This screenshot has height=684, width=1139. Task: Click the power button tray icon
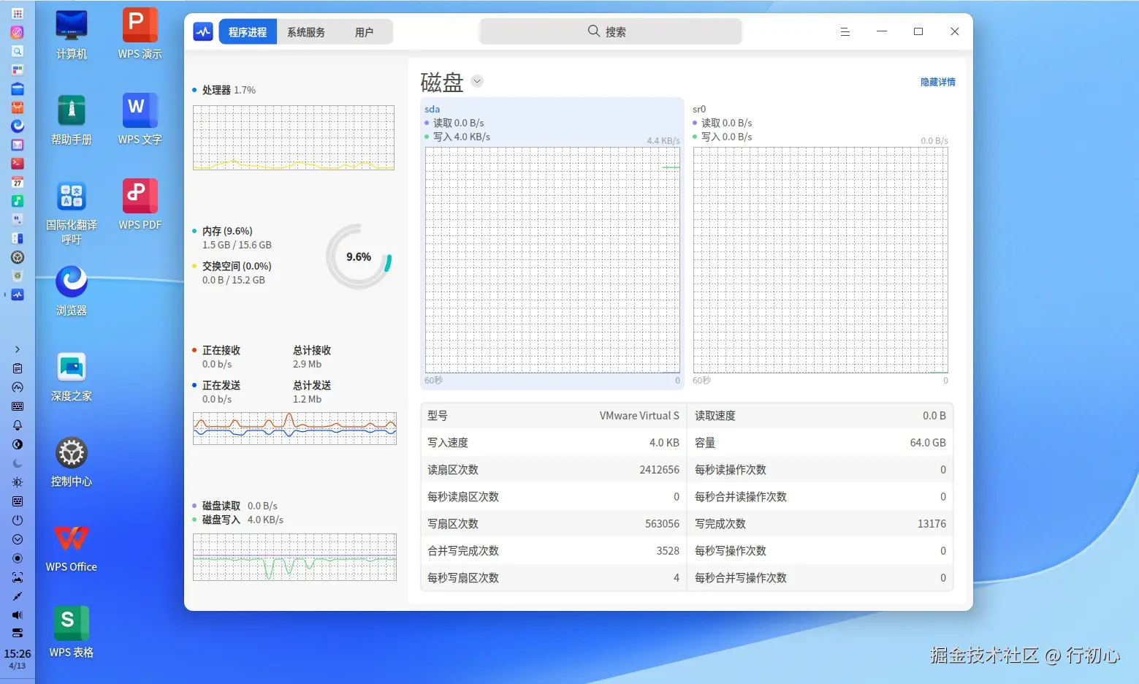(x=18, y=520)
